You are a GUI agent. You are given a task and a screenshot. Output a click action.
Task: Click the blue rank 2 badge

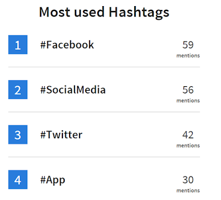[18, 90]
